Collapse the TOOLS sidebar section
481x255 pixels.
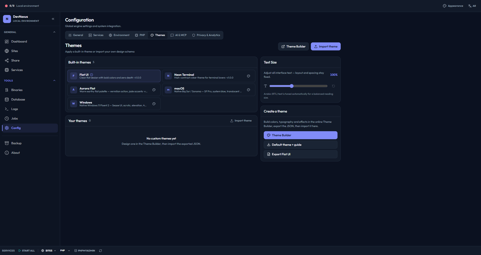54,80
